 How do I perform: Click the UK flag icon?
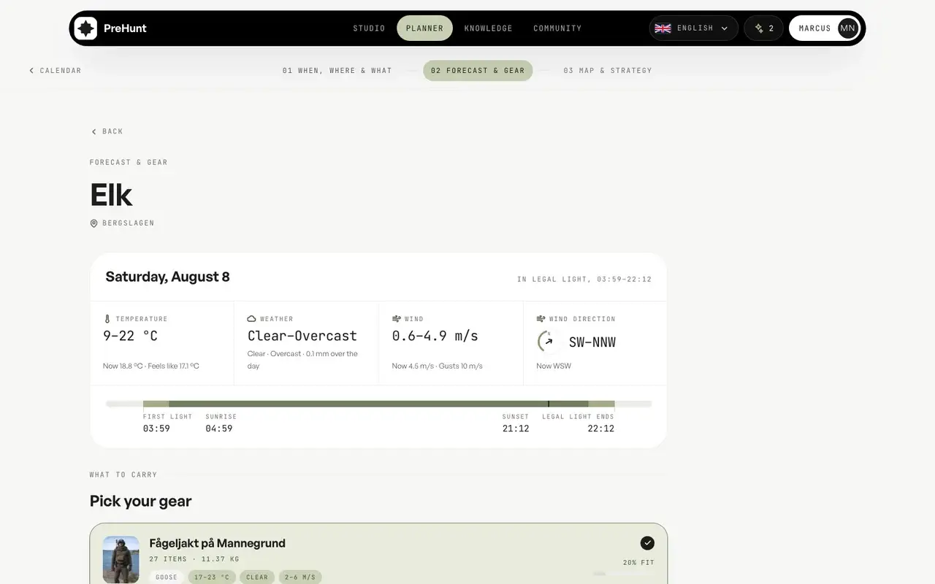663,28
